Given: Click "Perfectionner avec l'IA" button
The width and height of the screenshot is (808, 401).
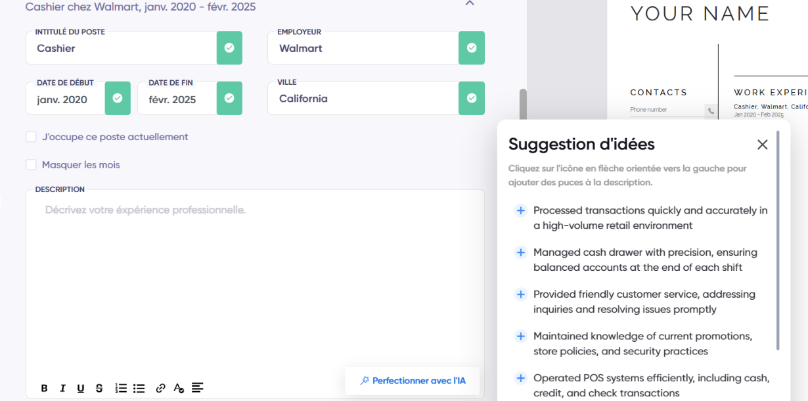Looking at the screenshot, I should click(x=413, y=381).
